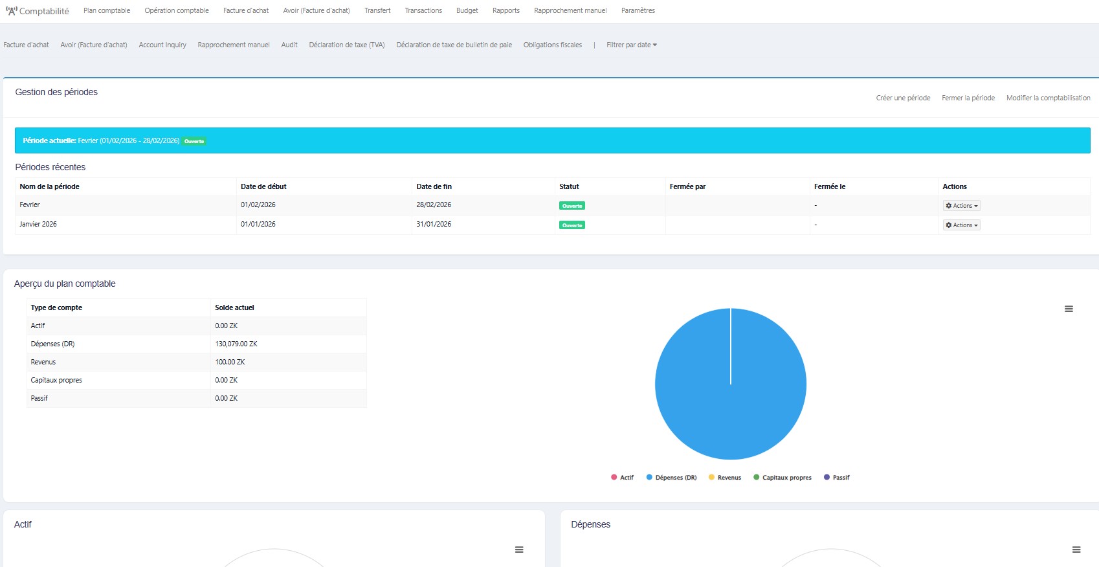Click the Ouverte badge in the Fevrier row
1099x567 pixels.
click(572, 206)
